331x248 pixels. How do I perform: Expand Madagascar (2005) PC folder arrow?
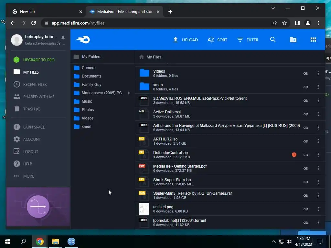[x=129, y=93]
